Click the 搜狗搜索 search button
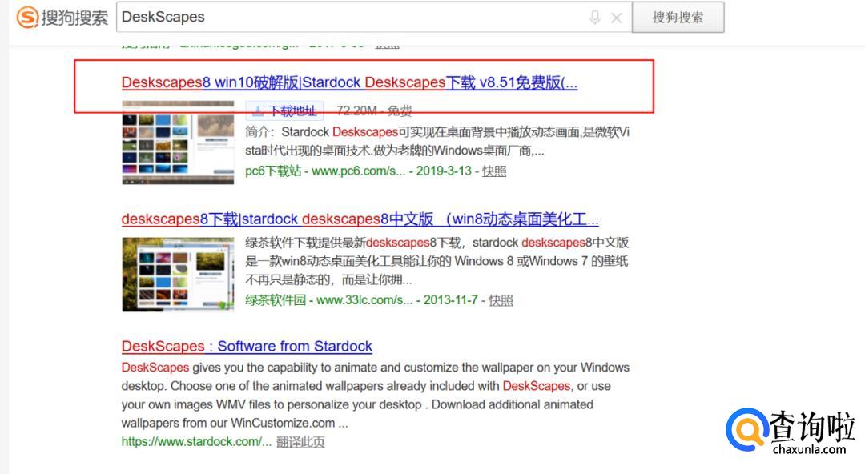The image size is (865, 474). pyautogui.click(x=678, y=18)
